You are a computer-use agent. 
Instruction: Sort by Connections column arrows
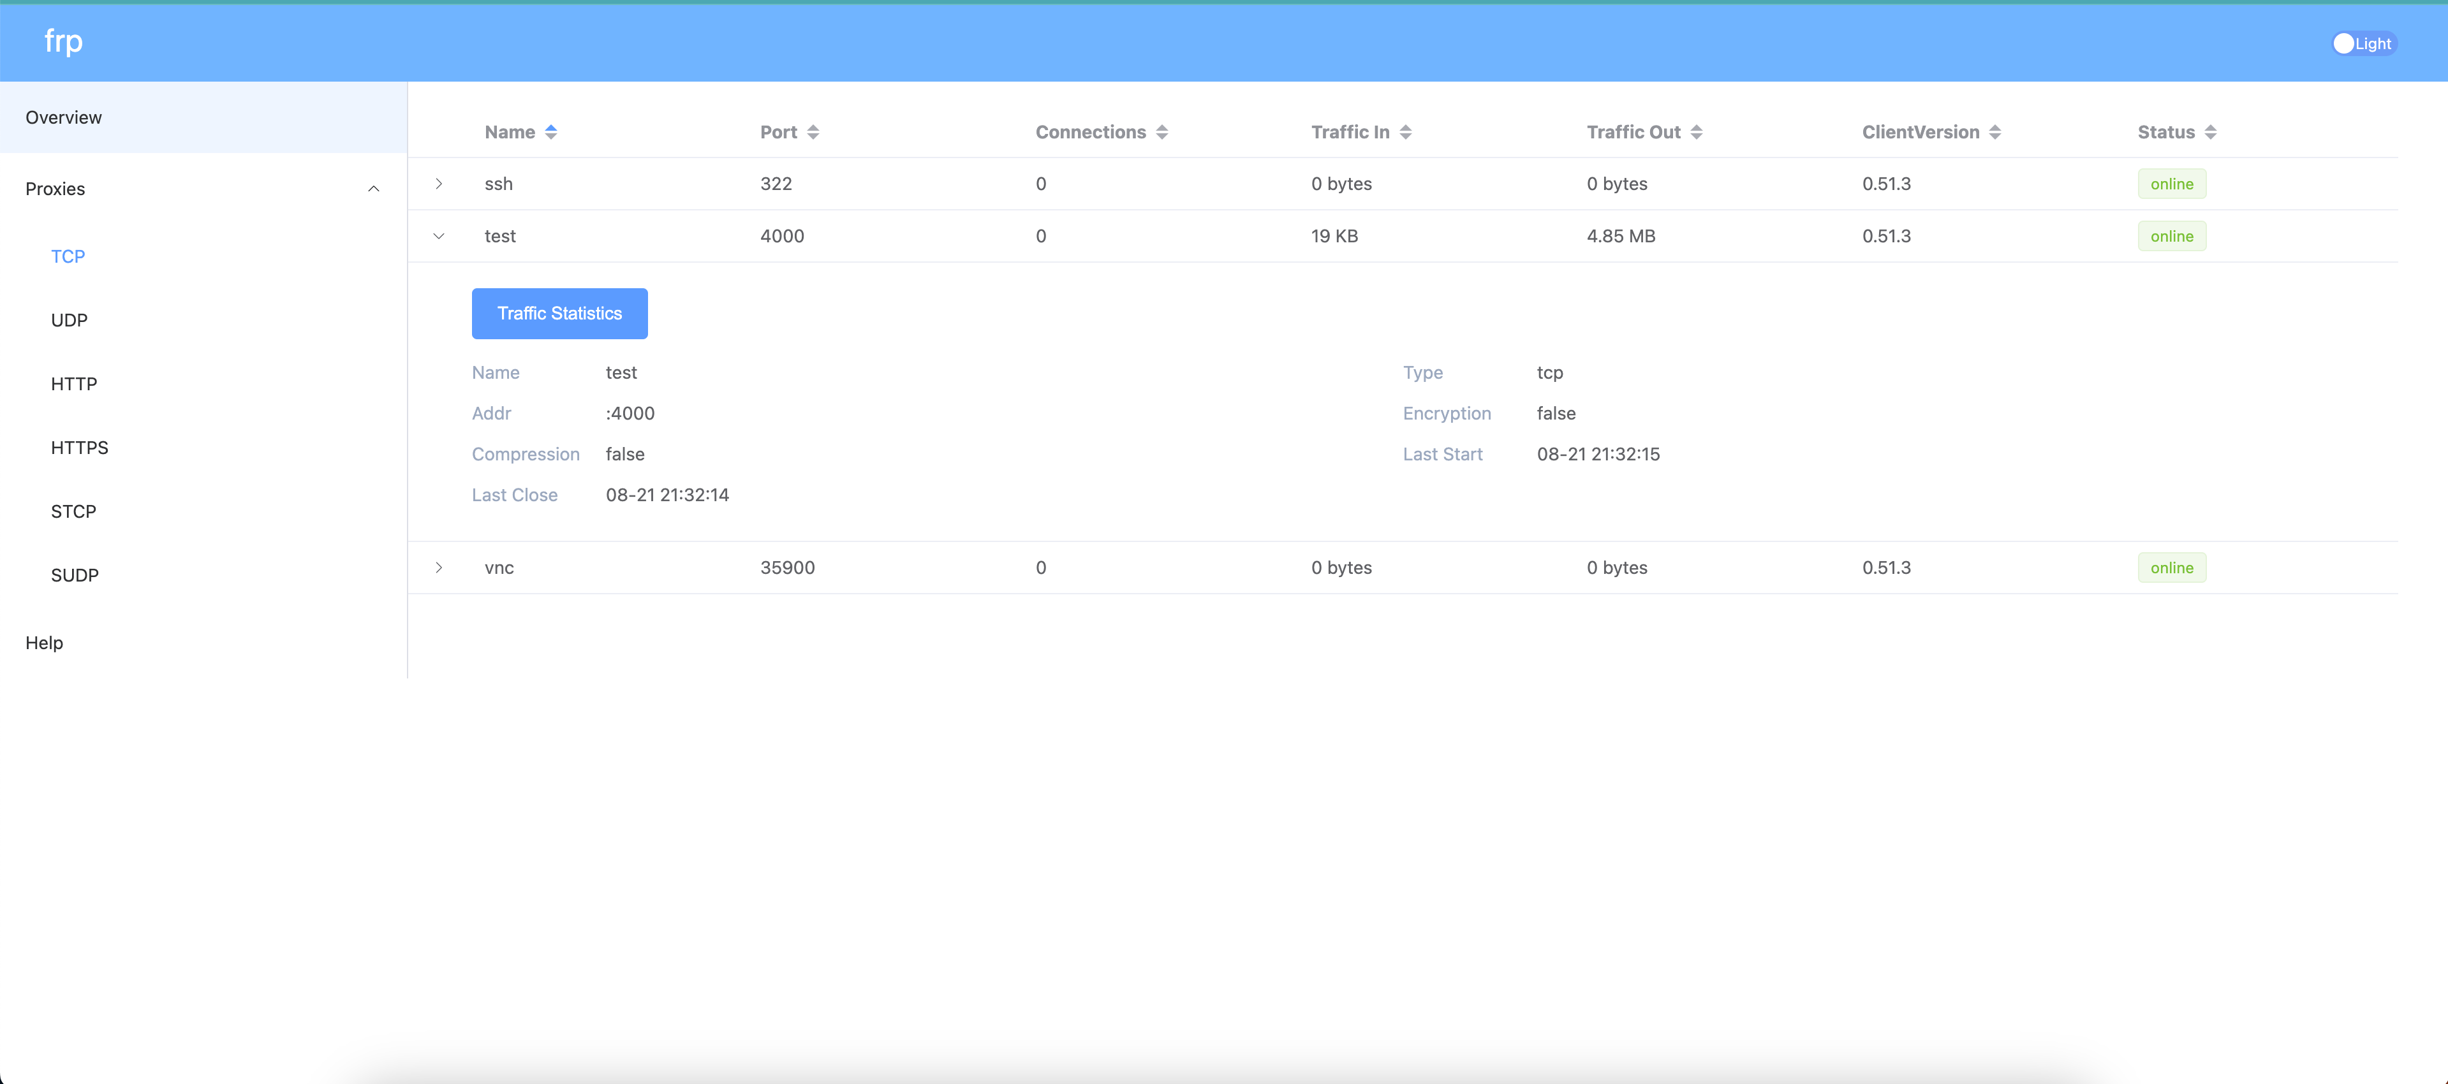coord(1161,132)
